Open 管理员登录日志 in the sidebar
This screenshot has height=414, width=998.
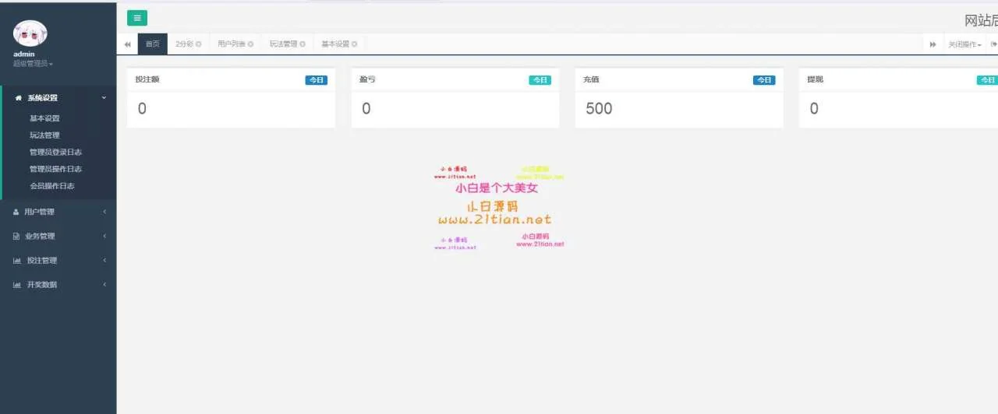tap(55, 153)
